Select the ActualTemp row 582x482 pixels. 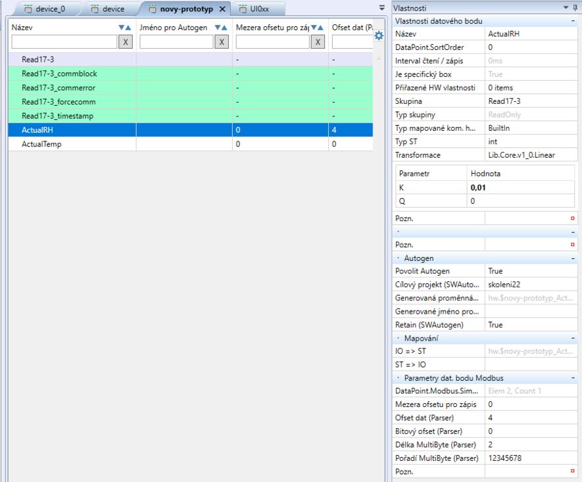click(x=41, y=144)
